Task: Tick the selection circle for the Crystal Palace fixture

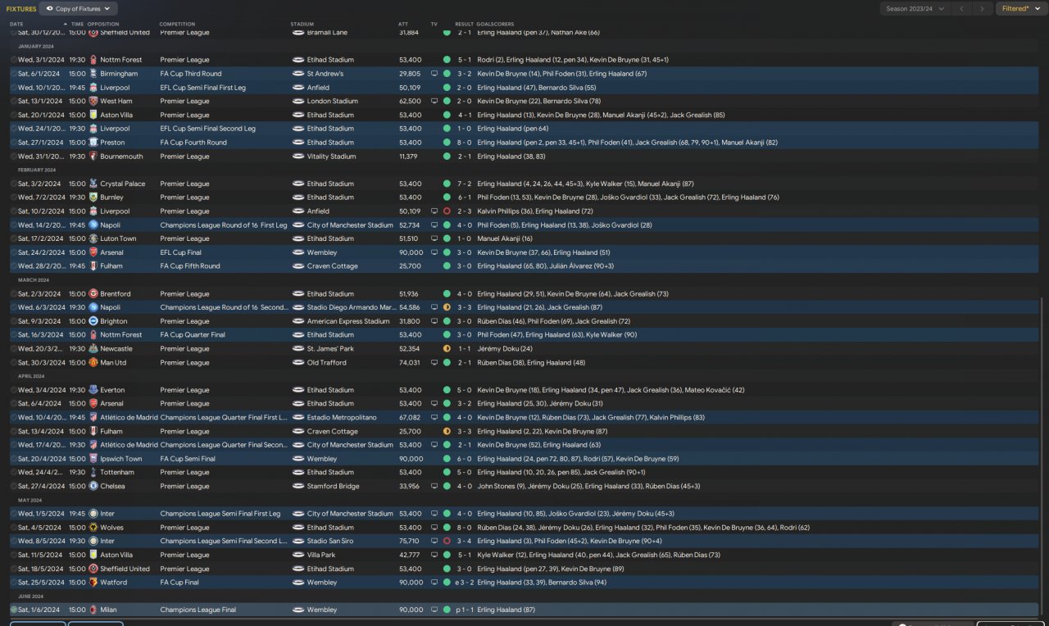Action: (x=14, y=184)
